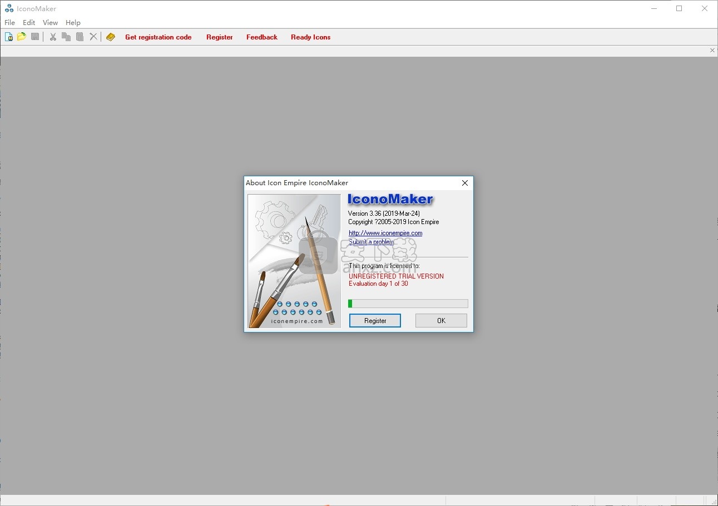Open the View menu

50,23
